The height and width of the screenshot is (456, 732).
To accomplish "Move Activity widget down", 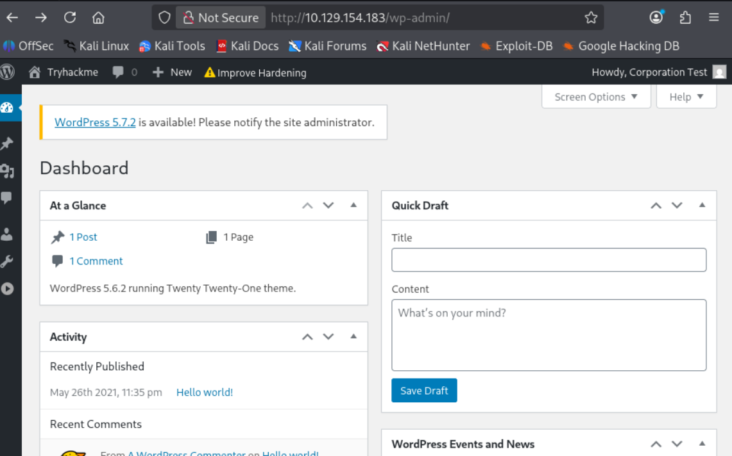I will pyautogui.click(x=328, y=337).
